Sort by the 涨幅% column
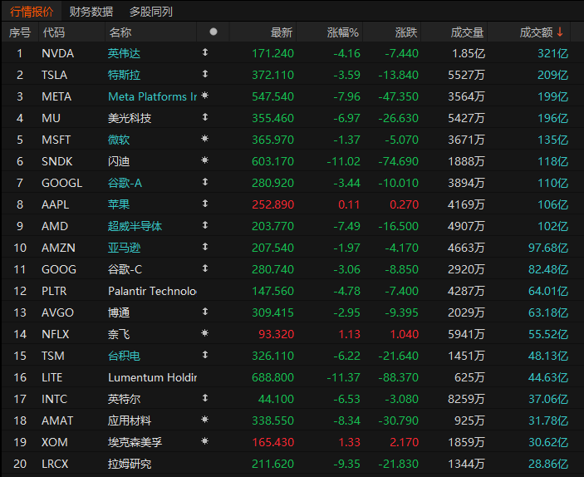The height and width of the screenshot is (477, 584). [x=342, y=32]
